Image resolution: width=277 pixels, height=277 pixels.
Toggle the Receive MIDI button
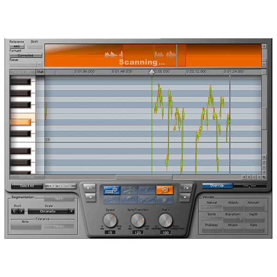[x=23, y=72]
